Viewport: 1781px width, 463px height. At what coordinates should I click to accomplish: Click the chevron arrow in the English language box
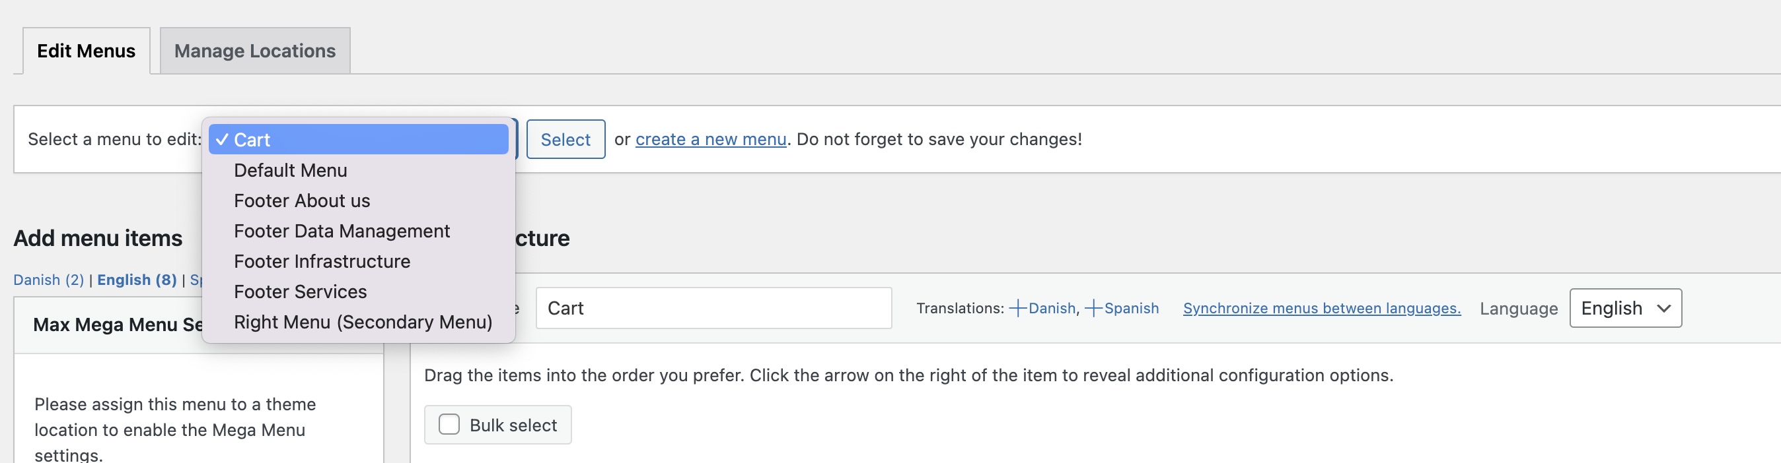(1663, 309)
